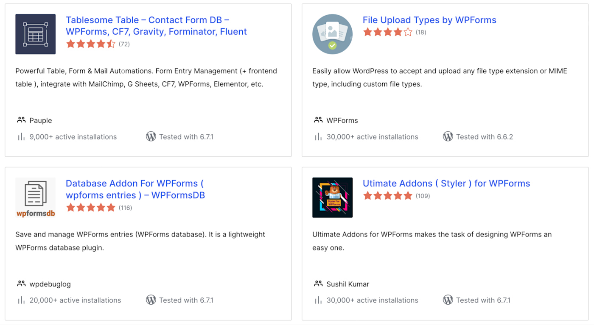Click the bar chart icon beside 9,000+ installations

pyautogui.click(x=21, y=136)
